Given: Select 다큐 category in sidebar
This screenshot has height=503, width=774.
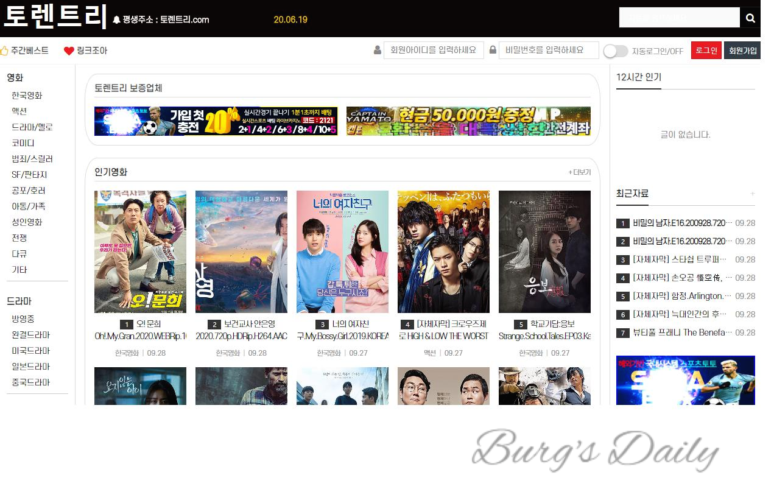Looking at the screenshot, I should point(19,254).
